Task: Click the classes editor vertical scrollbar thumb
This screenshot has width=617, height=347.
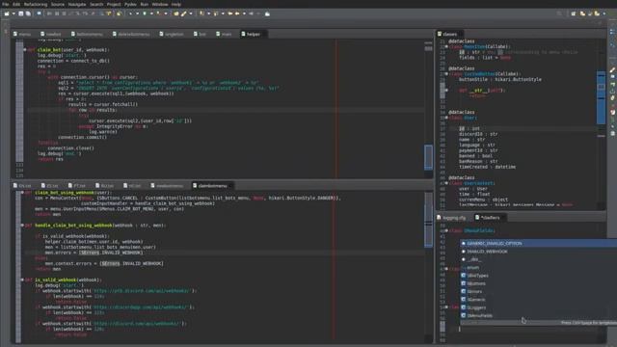Action: 601,97
